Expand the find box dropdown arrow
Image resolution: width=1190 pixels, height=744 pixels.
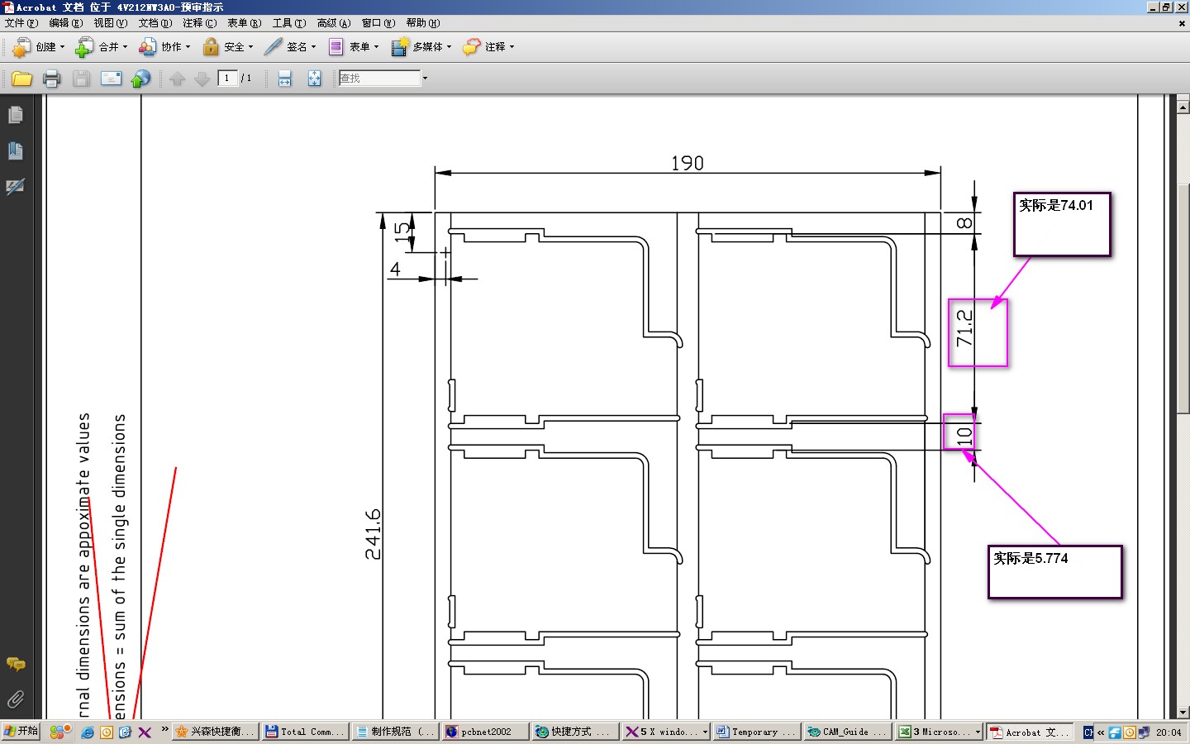(425, 79)
